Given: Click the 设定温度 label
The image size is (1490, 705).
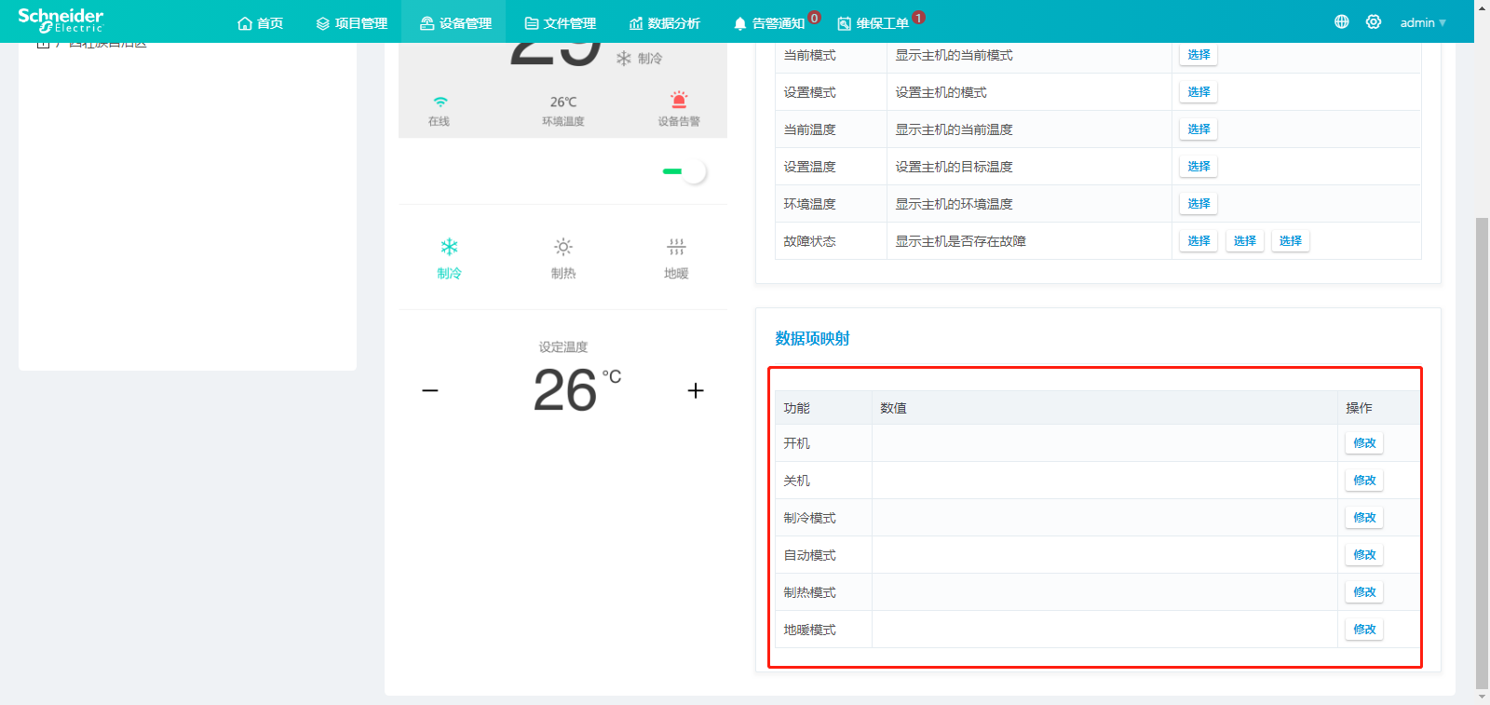Looking at the screenshot, I should [x=562, y=346].
